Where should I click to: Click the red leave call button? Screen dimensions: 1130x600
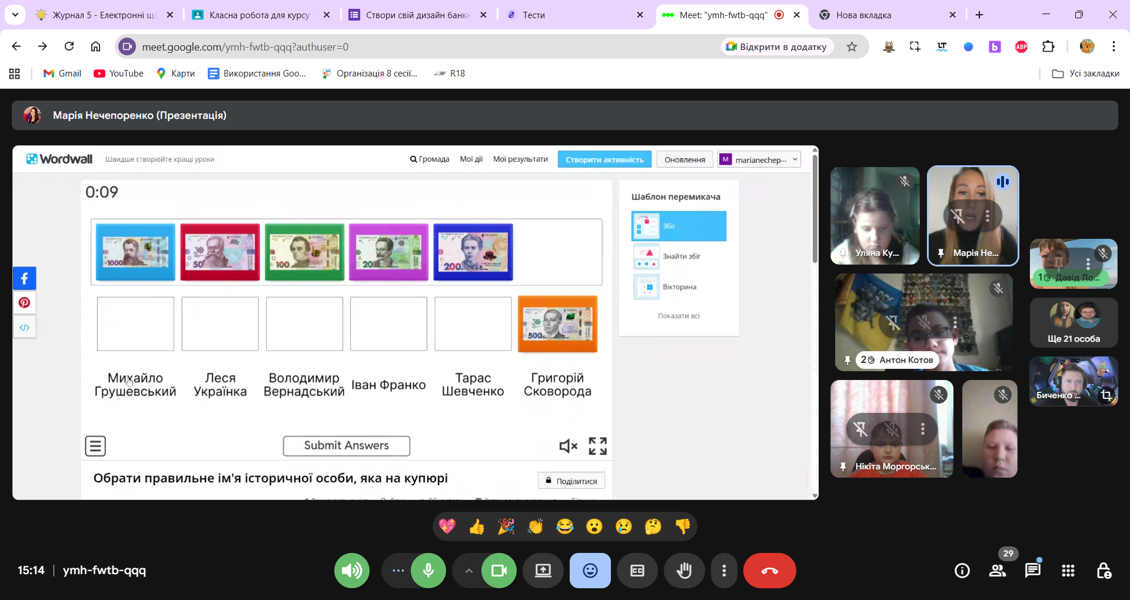[769, 571]
